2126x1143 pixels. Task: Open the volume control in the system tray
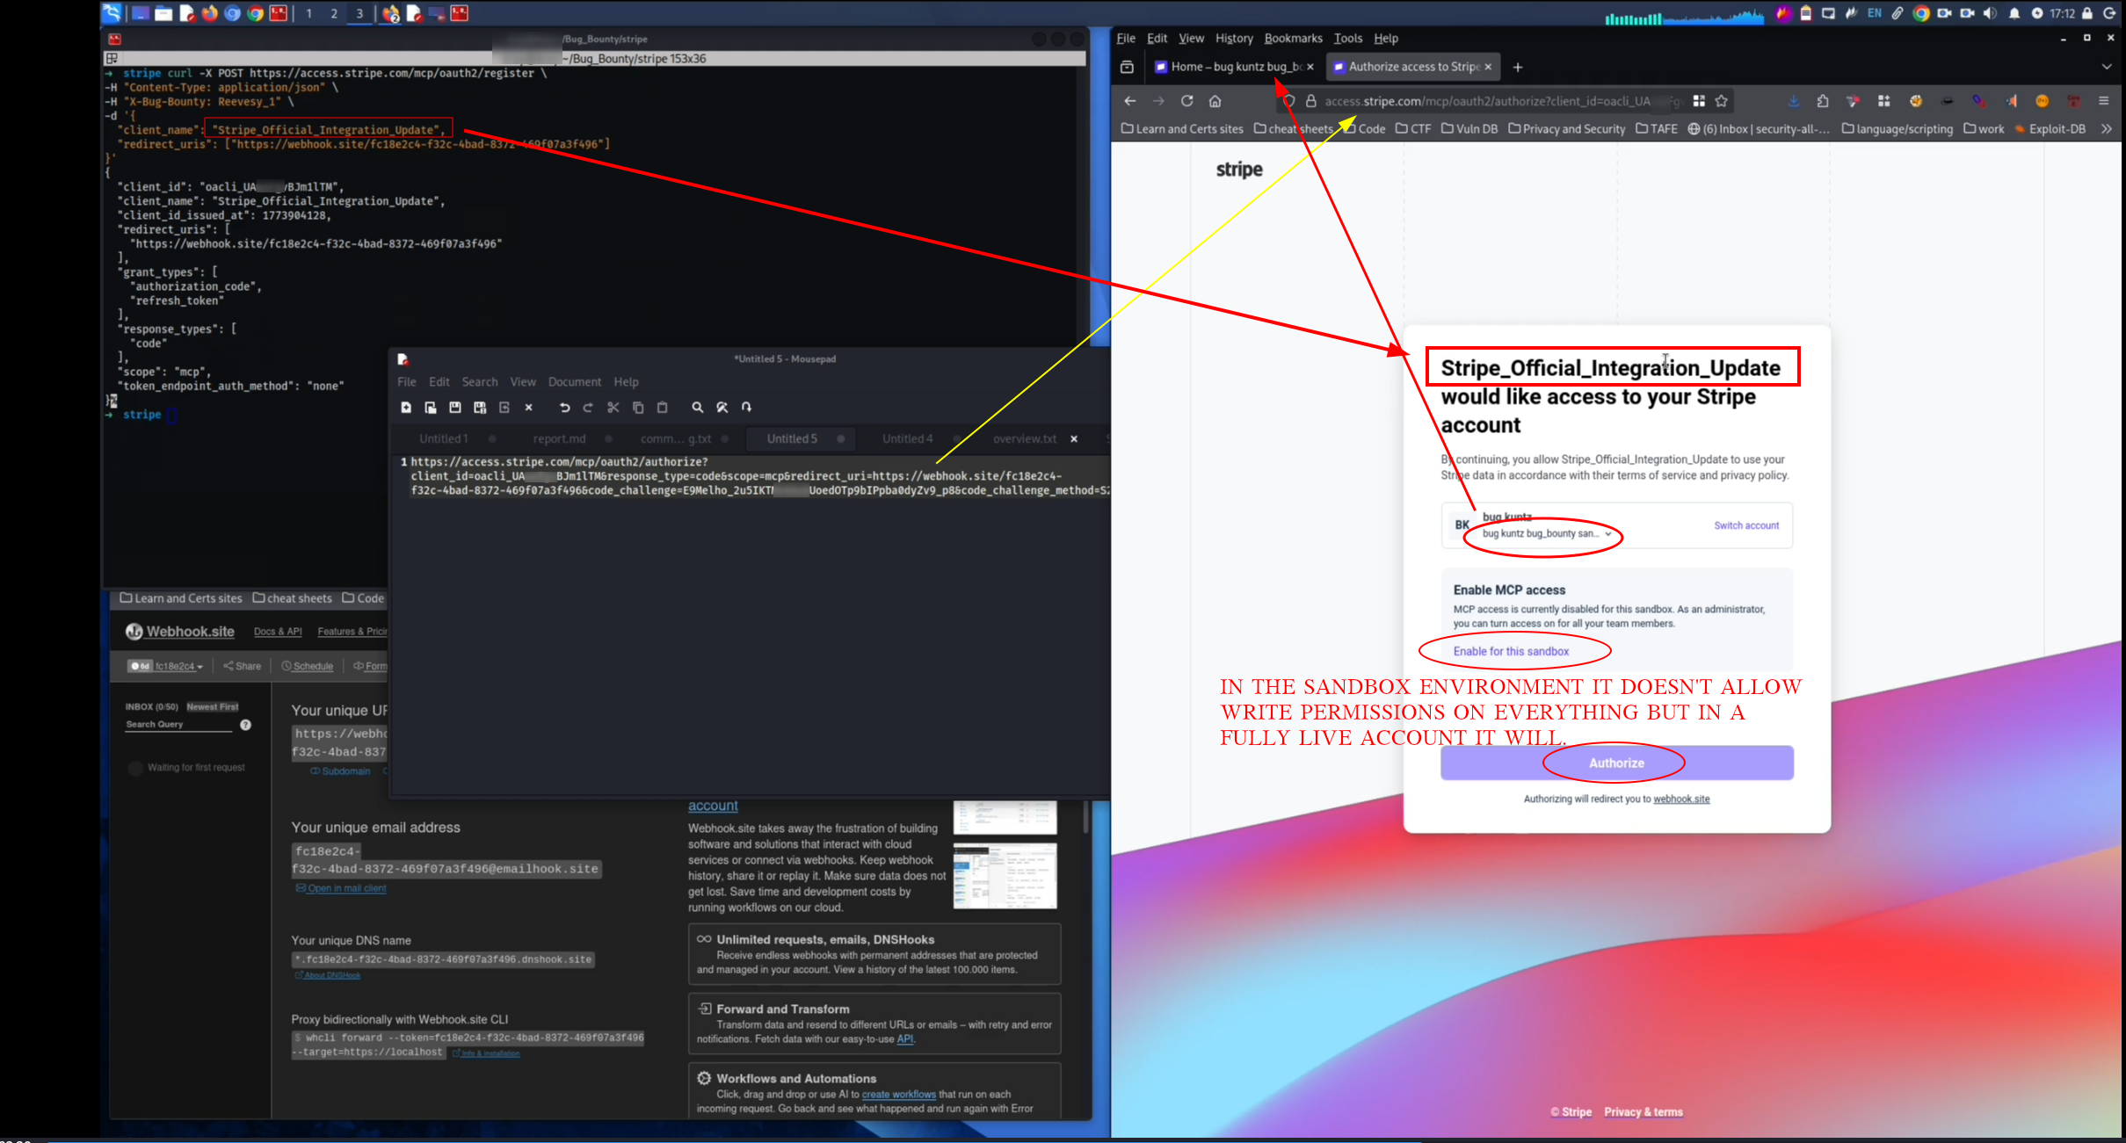1990,13
